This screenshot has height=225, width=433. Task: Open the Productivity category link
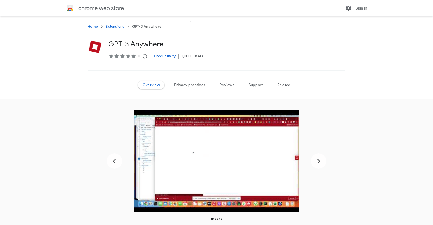pos(165,56)
